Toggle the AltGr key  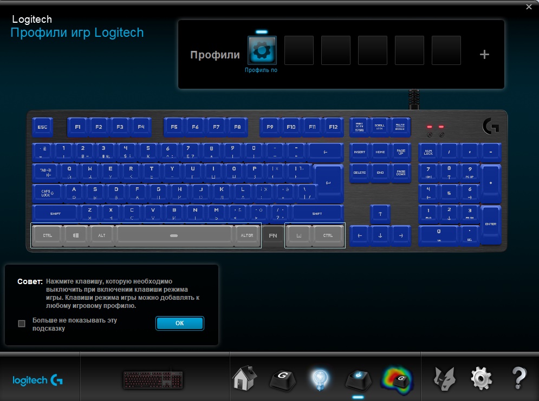[x=247, y=235]
